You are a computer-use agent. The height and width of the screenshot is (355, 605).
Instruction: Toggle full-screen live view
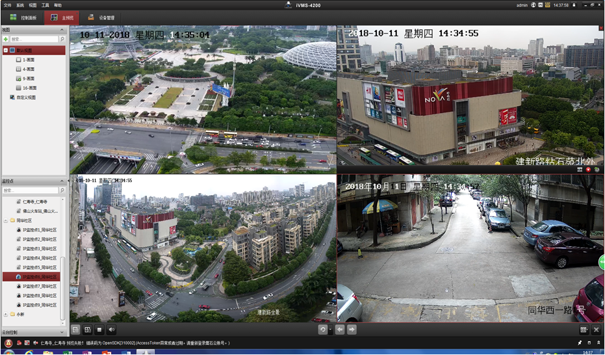[x=597, y=330]
